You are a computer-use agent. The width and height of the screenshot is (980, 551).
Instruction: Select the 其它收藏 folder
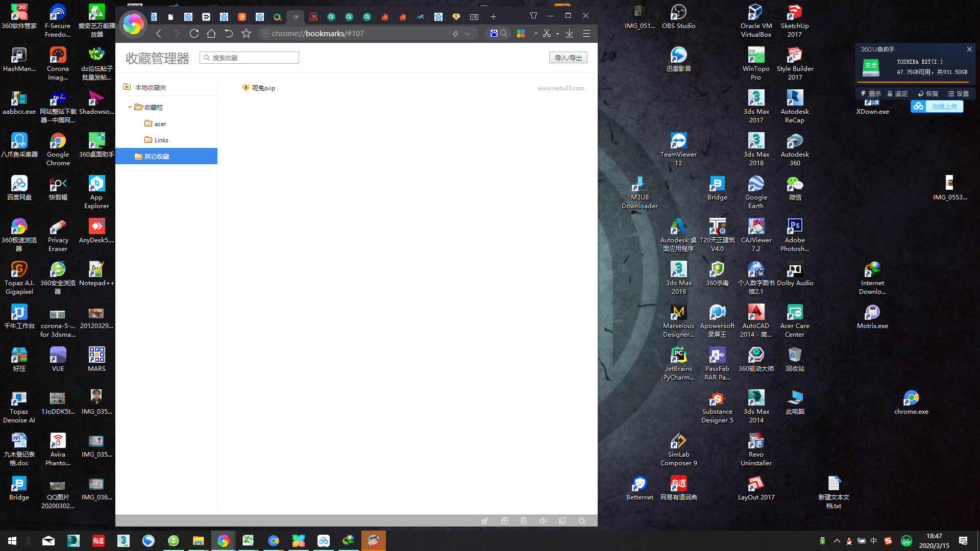tap(166, 156)
